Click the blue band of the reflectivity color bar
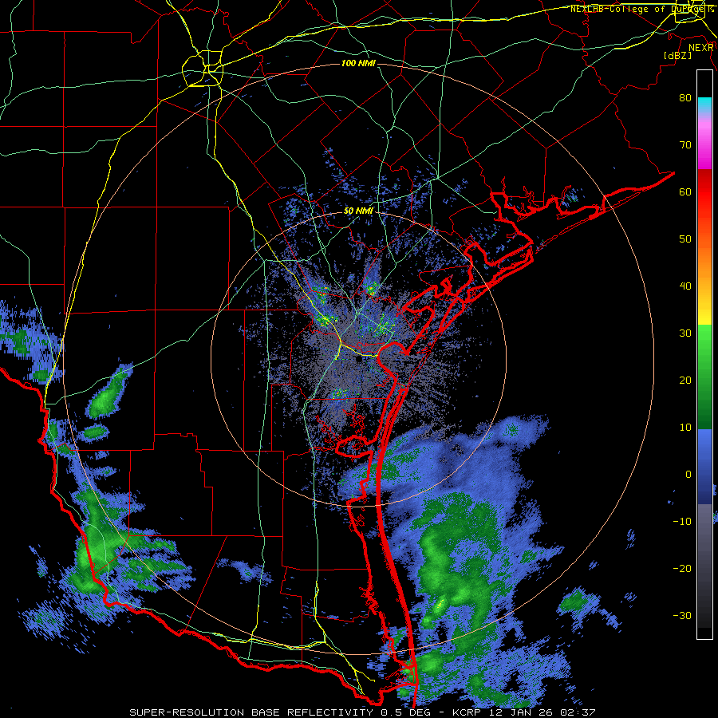 pos(704,467)
